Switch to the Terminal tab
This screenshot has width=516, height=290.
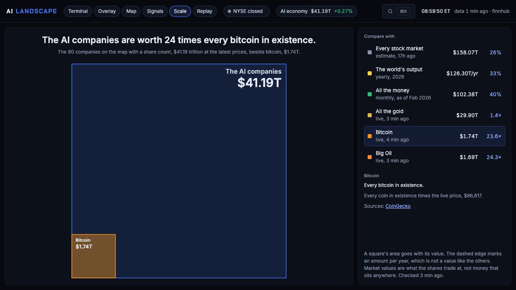pyautogui.click(x=78, y=11)
